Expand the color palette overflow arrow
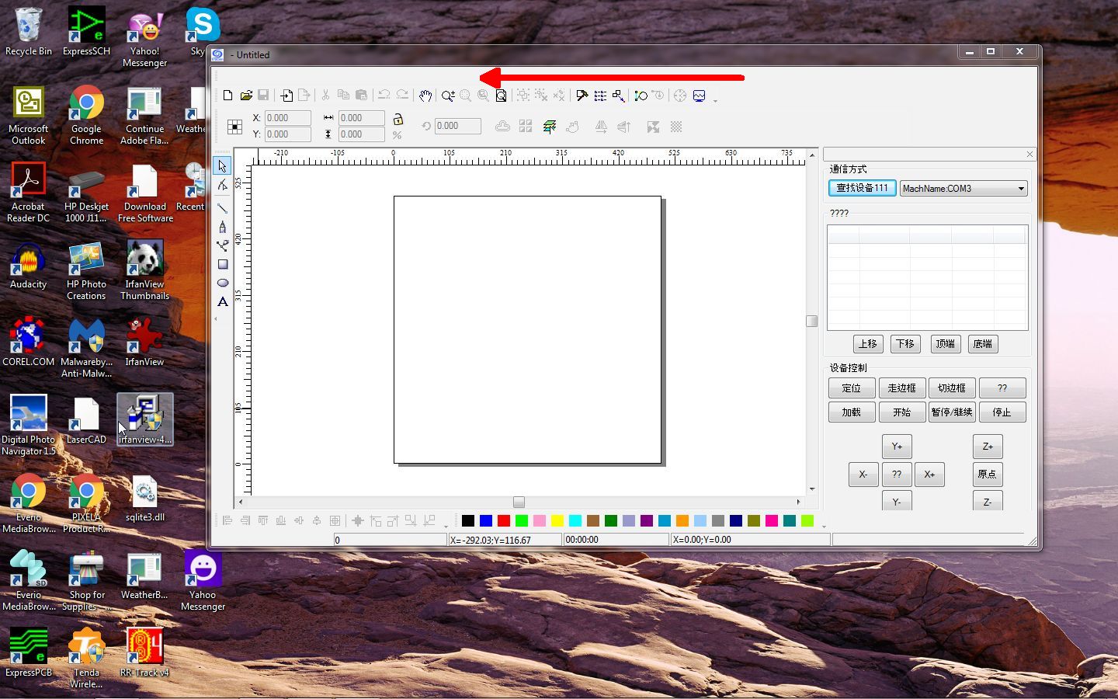 [x=824, y=526]
